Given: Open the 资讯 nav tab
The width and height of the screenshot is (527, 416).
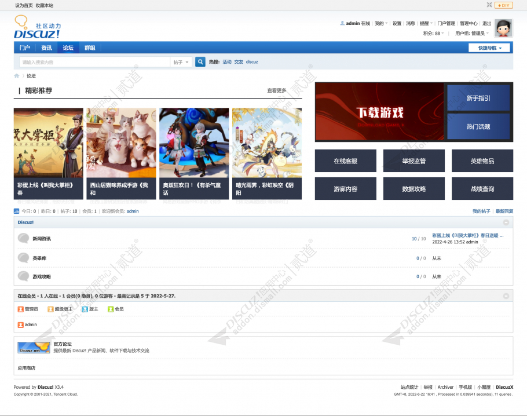Looking at the screenshot, I should pyautogui.click(x=46, y=48).
